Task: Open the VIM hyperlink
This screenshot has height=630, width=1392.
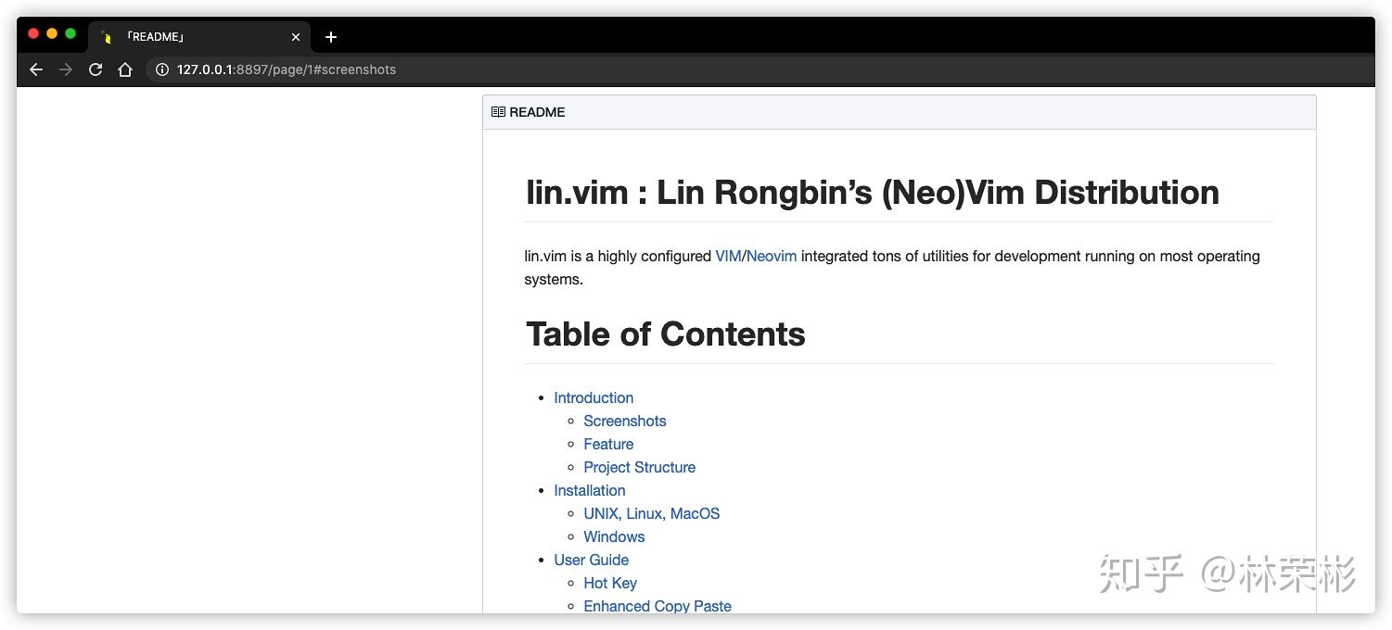Action: coord(728,256)
